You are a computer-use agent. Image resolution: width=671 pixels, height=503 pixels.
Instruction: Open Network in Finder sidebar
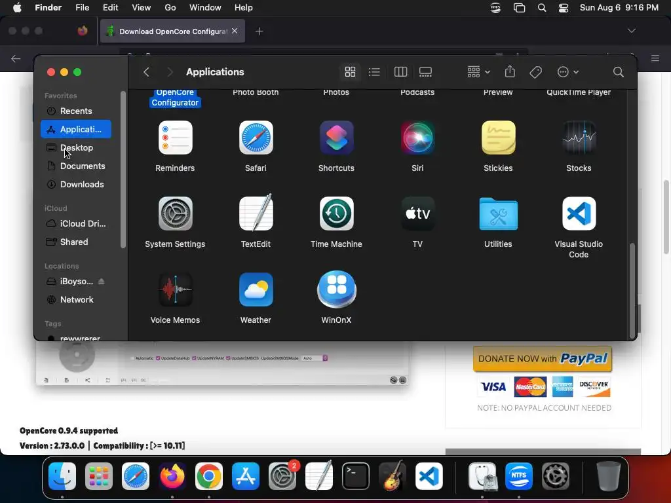pyautogui.click(x=76, y=299)
